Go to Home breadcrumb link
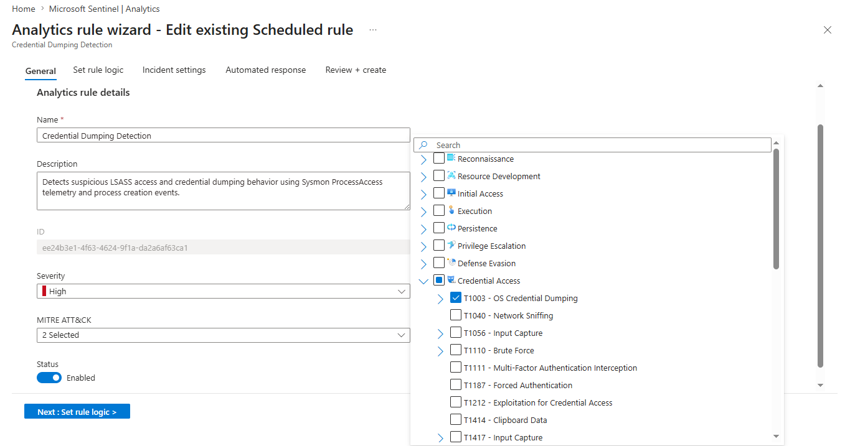 point(24,9)
